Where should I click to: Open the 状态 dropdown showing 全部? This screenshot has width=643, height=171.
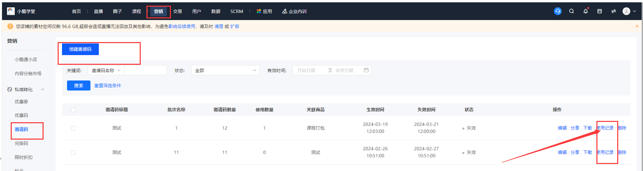[x=225, y=70]
